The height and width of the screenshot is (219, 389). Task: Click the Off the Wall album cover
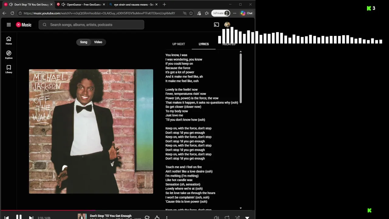pos(91,131)
